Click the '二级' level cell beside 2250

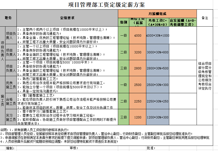pos(124,101)
